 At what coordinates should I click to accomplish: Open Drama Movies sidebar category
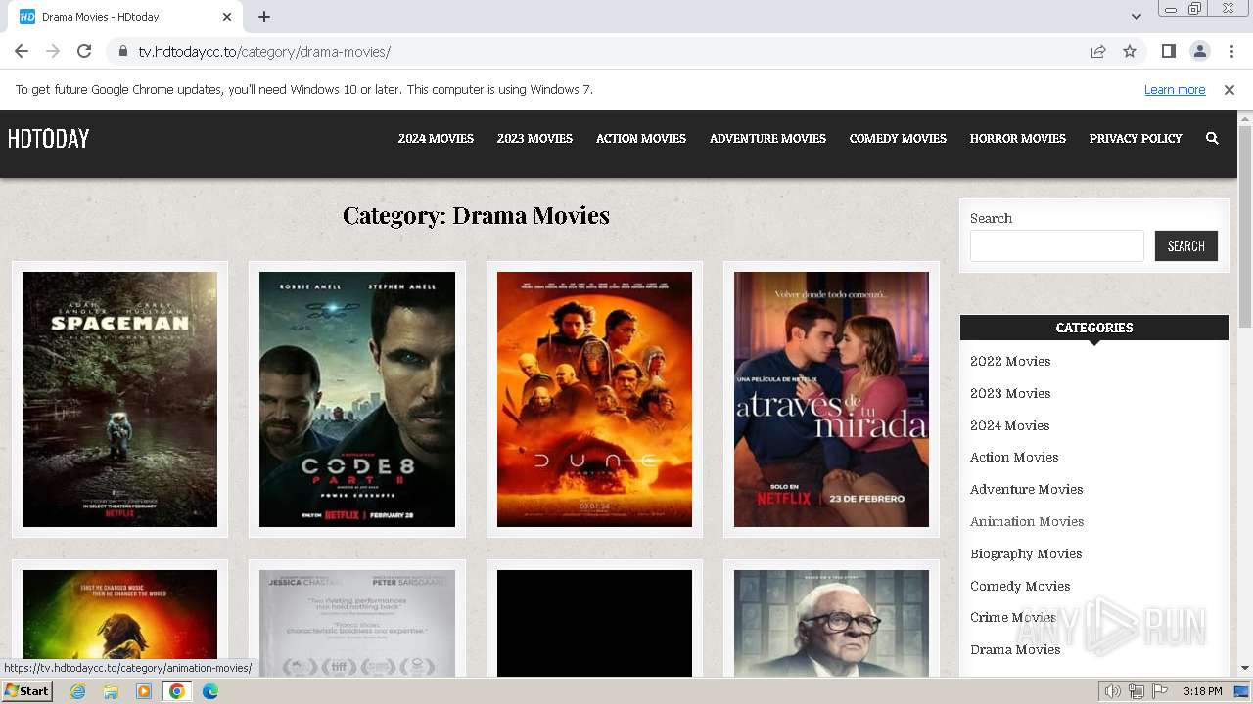coord(1015,649)
